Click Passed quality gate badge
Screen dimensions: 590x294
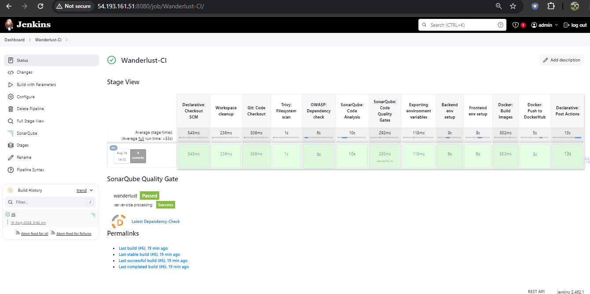(x=150, y=196)
